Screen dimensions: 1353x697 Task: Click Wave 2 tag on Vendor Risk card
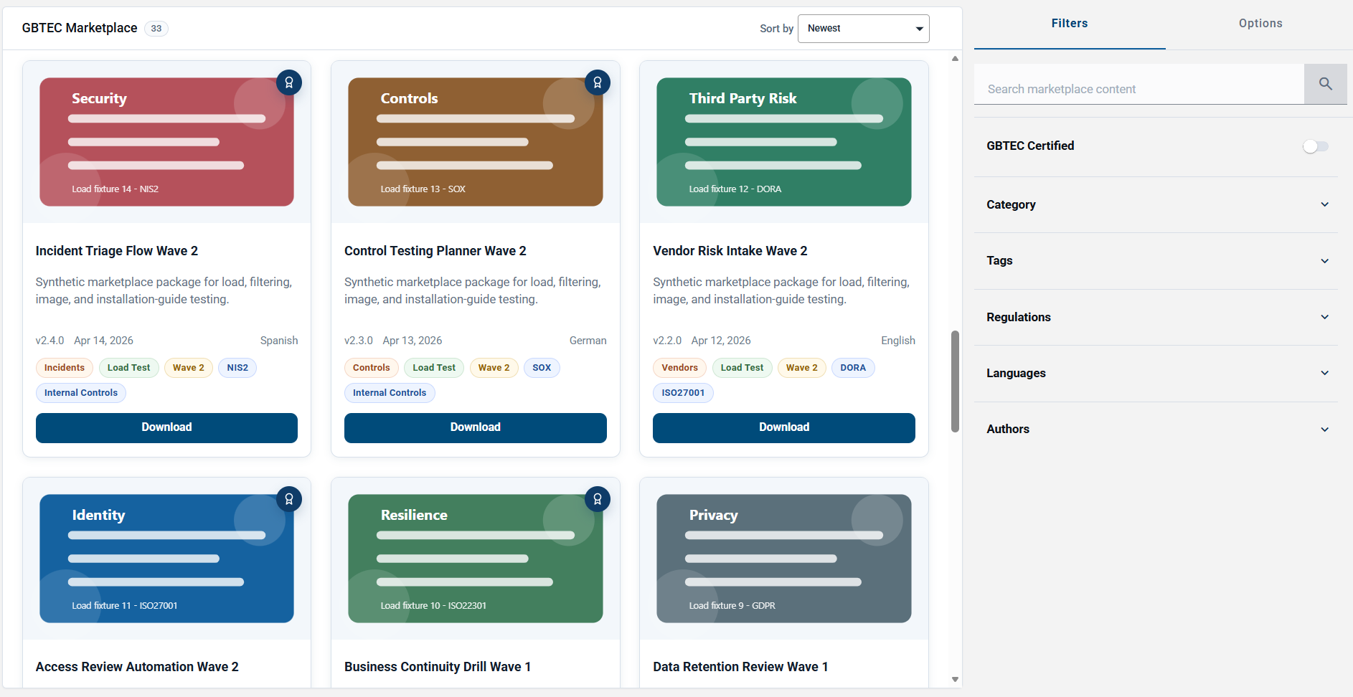[x=801, y=368]
